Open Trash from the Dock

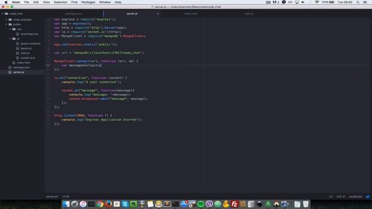pos(306,204)
